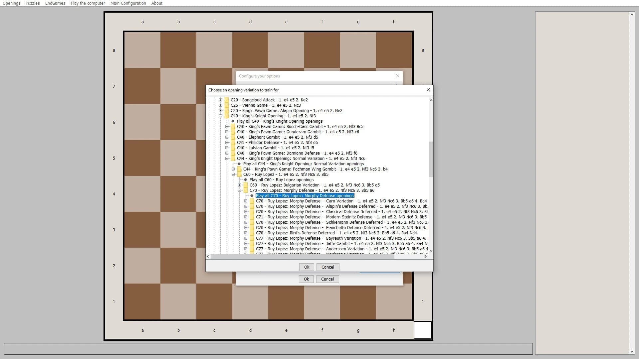Expand the C20 Bongcloud Attack node
The image size is (639, 359).
pos(220,100)
